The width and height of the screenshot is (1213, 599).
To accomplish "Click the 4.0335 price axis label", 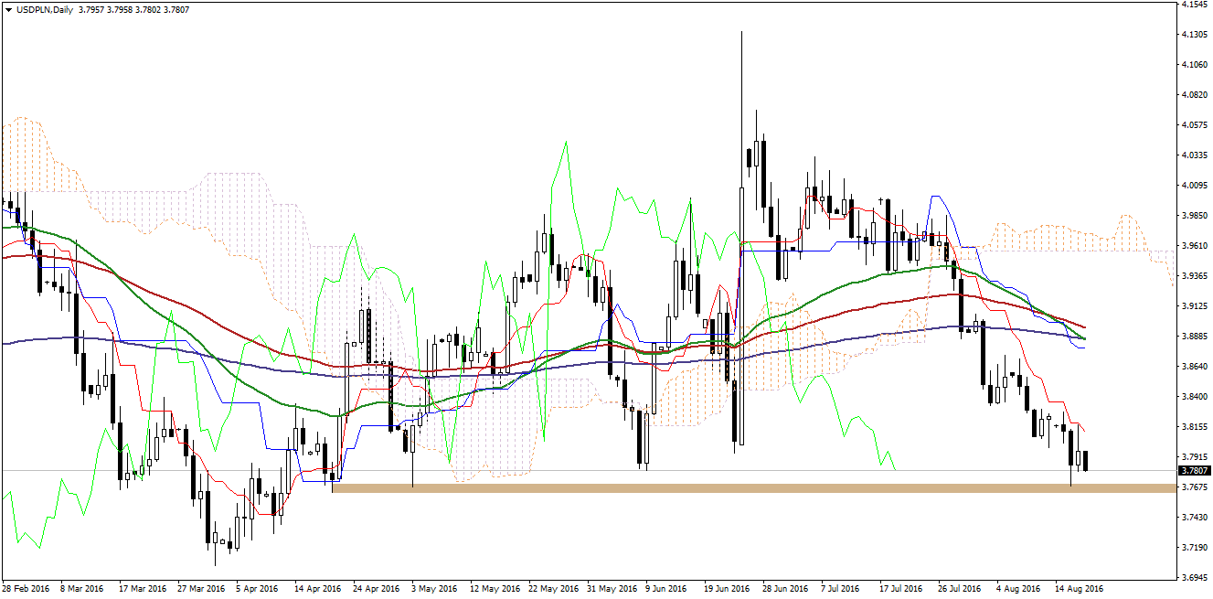I will (1194, 155).
